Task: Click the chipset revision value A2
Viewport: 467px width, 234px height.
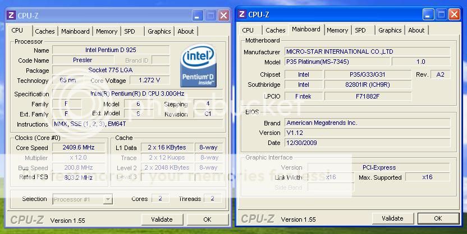Action: [x=441, y=74]
